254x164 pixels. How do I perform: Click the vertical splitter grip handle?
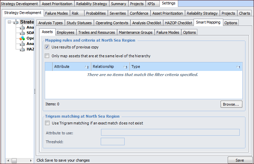pyautogui.click(x=34, y=91)
